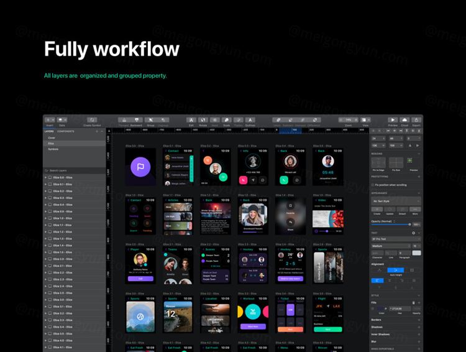Click the Cloud upload icon
The image size is (466, 352).
click(x=404, y=119)
